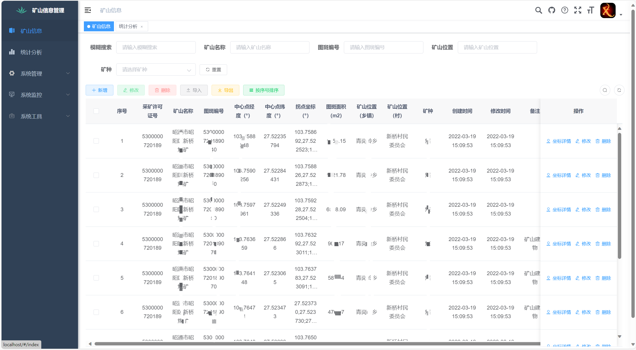Tick the checkbox for row 1
The width and height of the screenshot is (636, 350).
click(96, 141)
